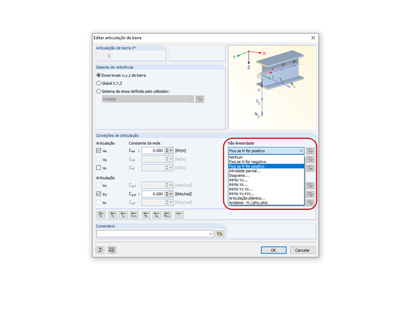The width and height of the screenshot is (419, 314).
Task: Open the help icon button
Action: 100,250
